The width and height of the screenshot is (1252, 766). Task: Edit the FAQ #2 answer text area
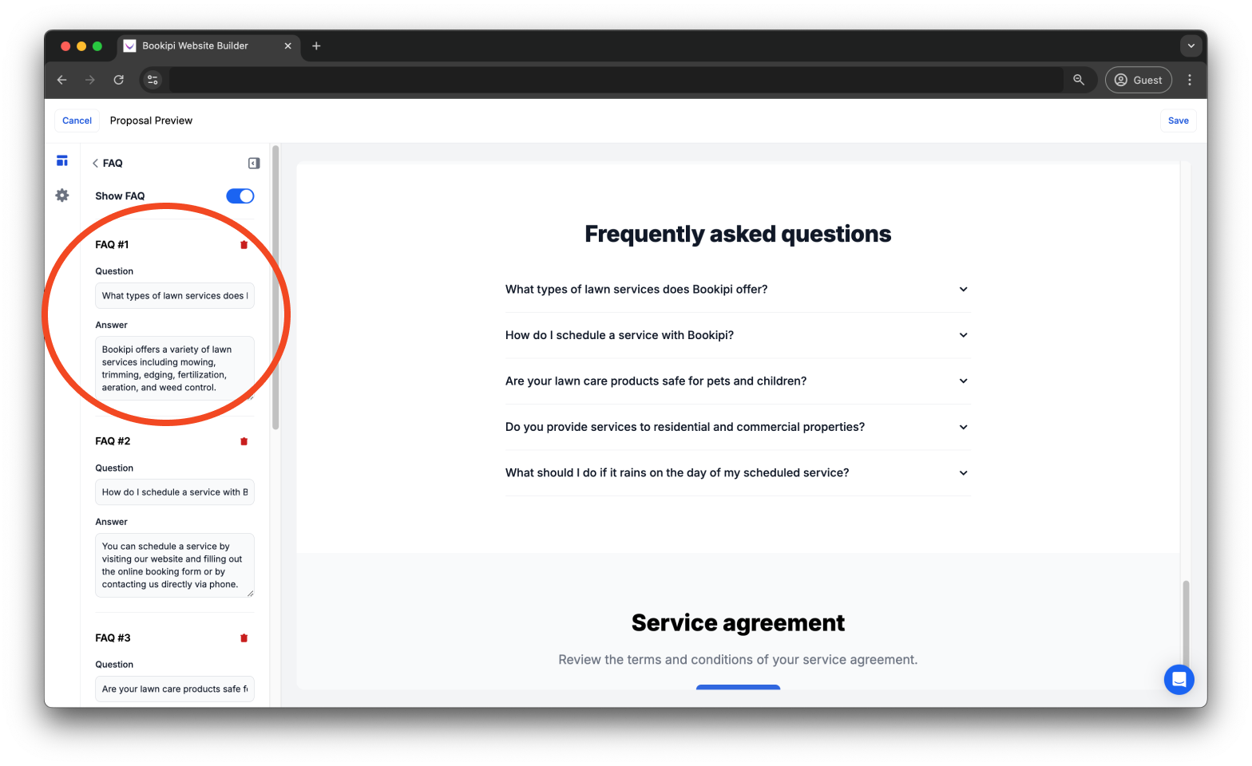[175, 565]
